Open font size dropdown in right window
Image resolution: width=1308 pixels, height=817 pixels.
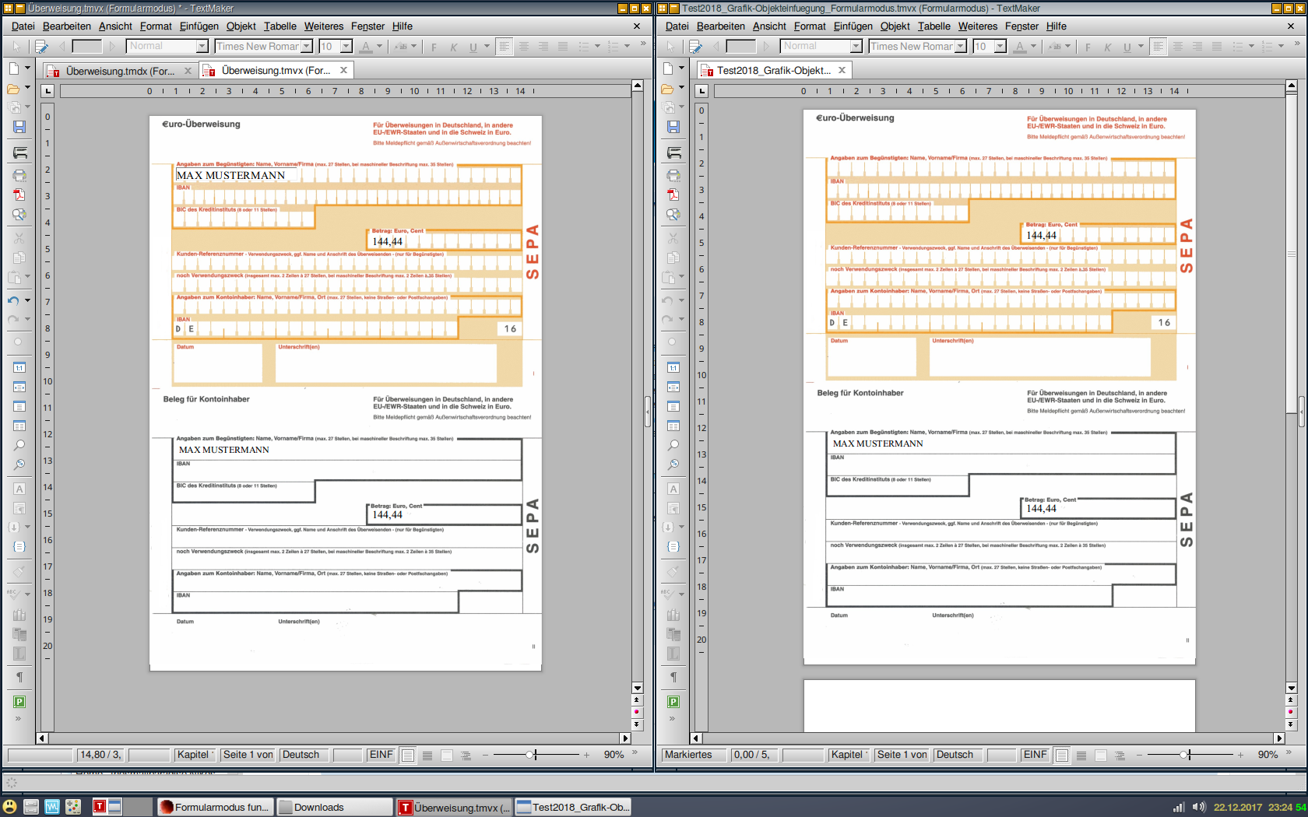tap(1000, 47)
